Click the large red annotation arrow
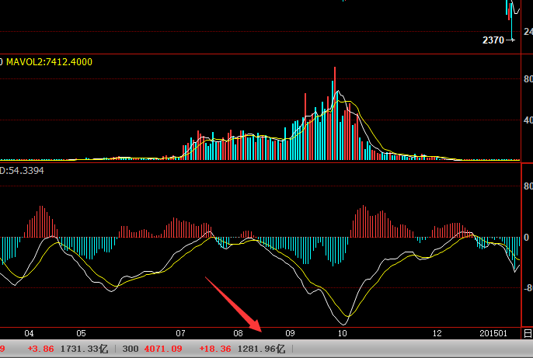The image size is (533, 358). (234, 304)
